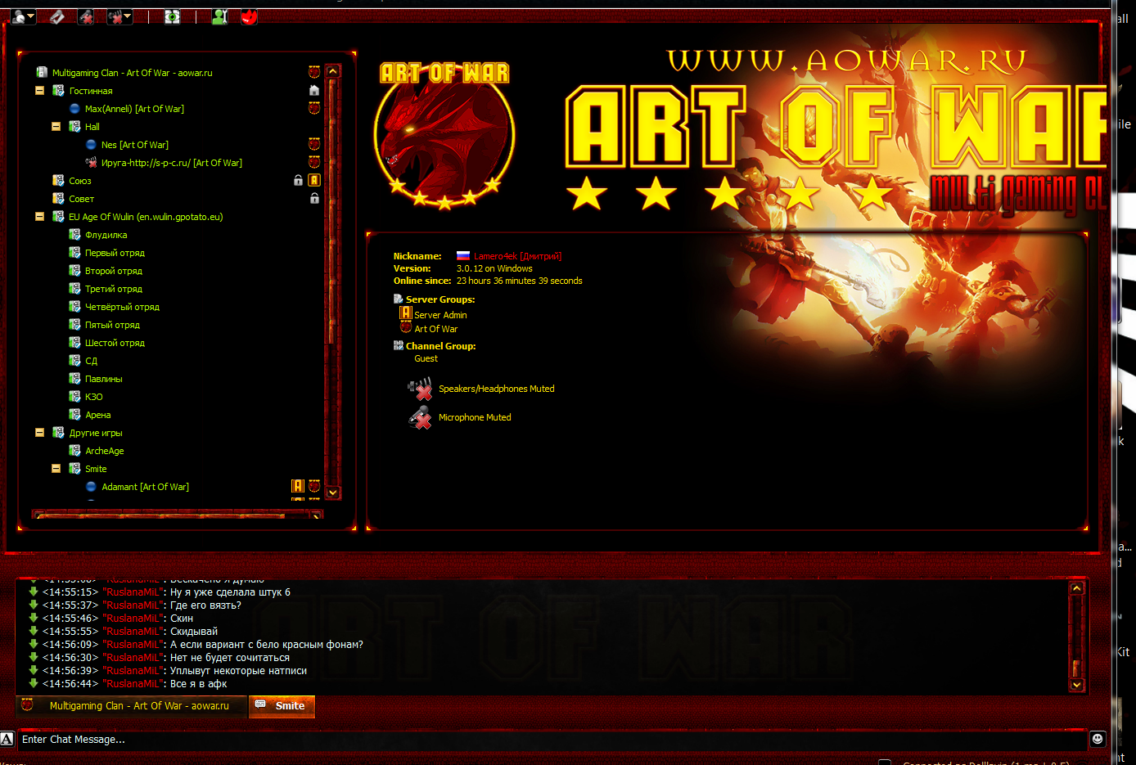Click channel tree scroll down arrow
Screen dimensions: 1136x765
pos(332,493)
